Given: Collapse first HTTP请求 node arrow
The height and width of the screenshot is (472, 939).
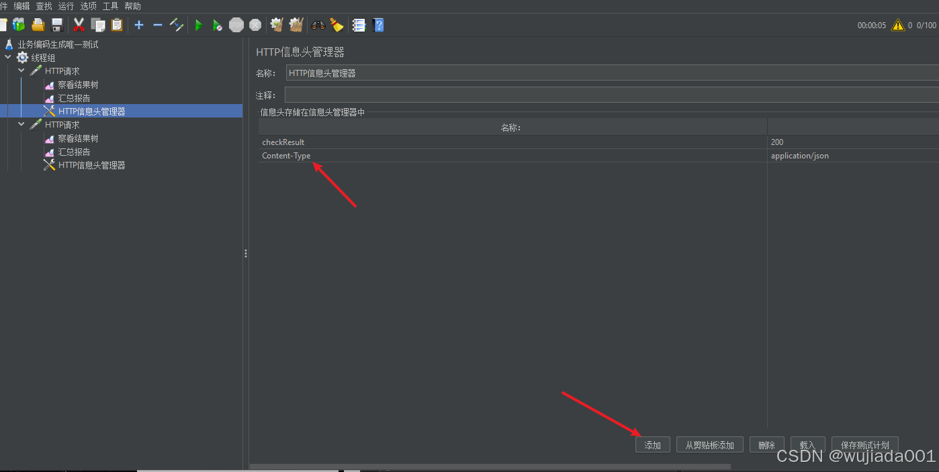Looking at the screenshot, I should tap(21, 70).
